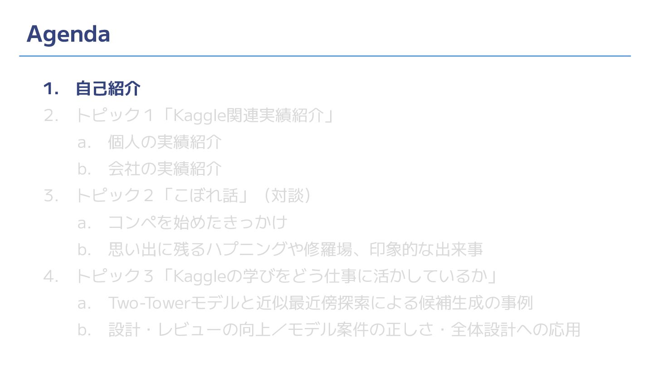Click the blue divider line under the title

tap(325, 56)
